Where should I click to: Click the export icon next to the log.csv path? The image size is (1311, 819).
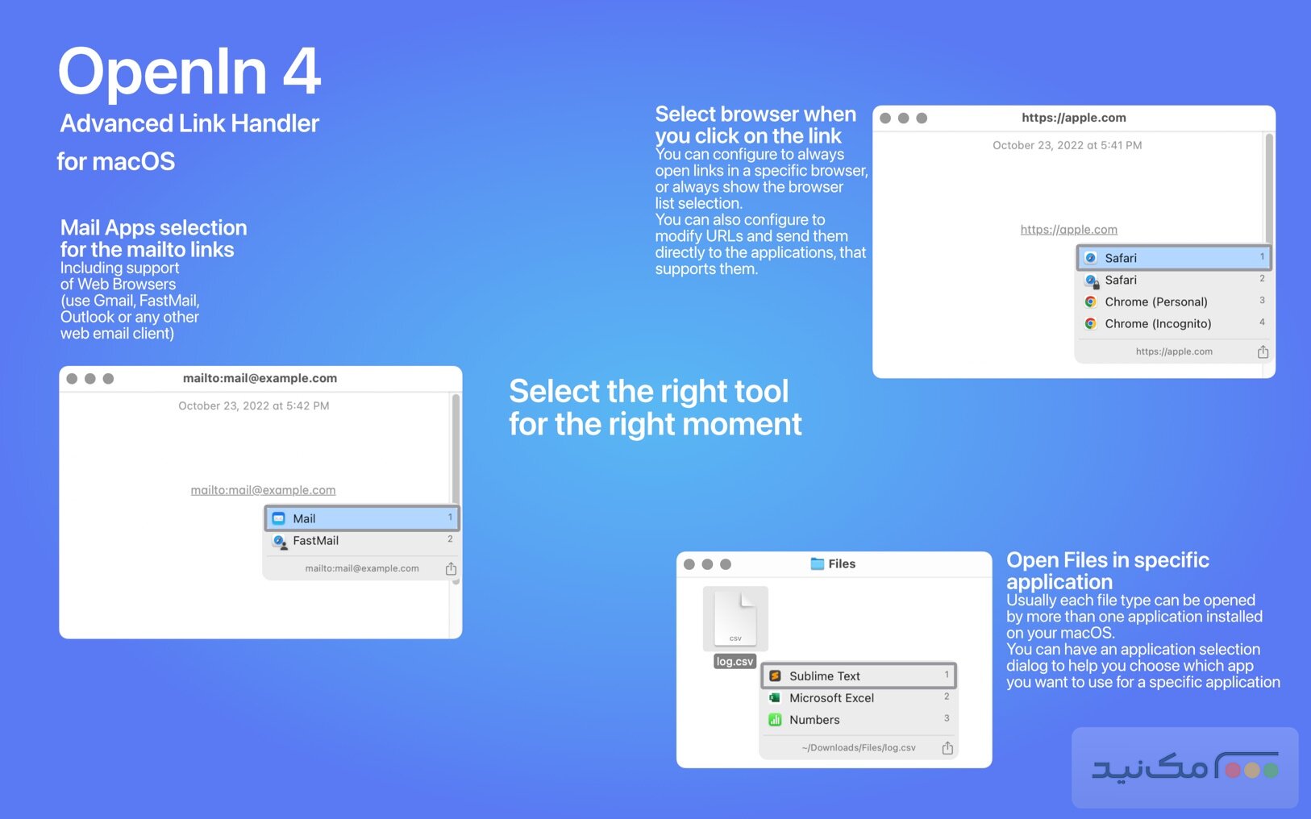[x=947, y=747]
